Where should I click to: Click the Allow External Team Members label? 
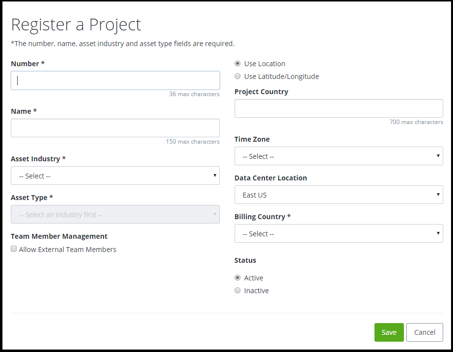[68, 250]
